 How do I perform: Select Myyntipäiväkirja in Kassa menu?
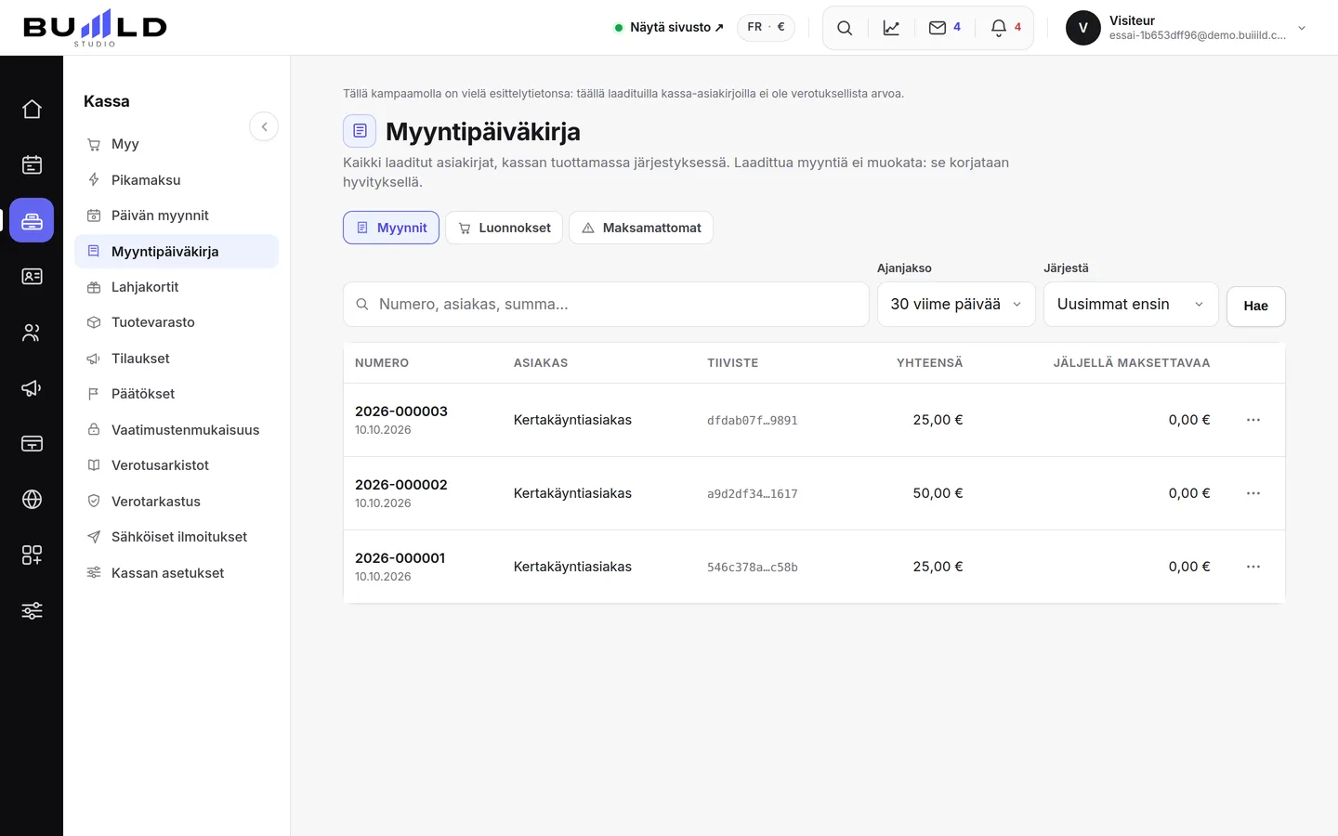pos(177,252)
